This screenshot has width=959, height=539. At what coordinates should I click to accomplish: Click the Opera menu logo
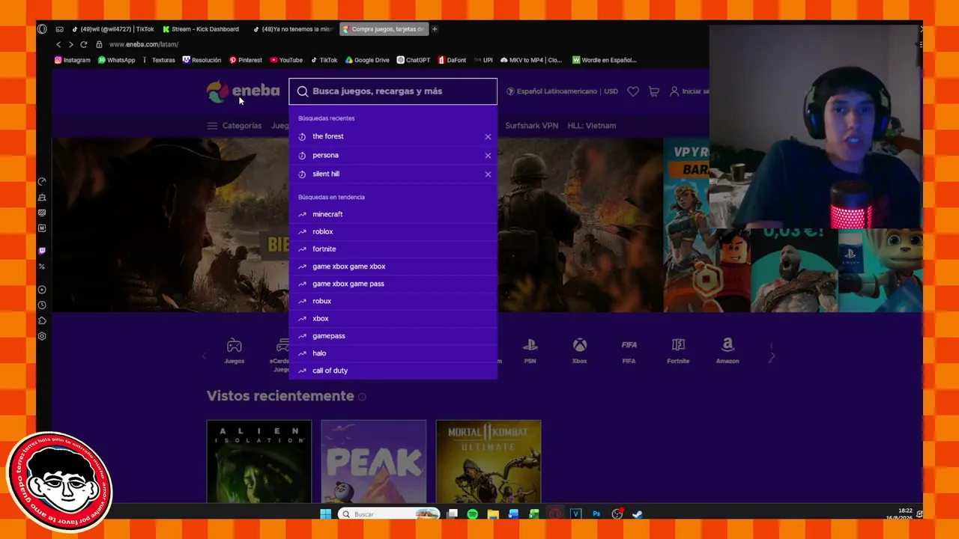click(x=42, y=29)
